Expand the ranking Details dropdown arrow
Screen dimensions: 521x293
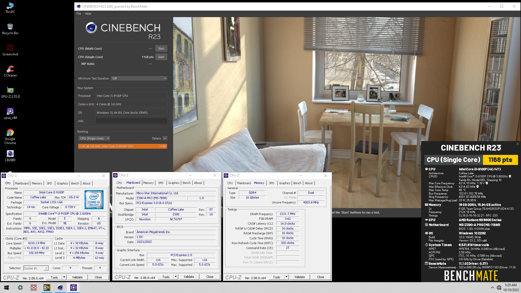coord(165,138)
